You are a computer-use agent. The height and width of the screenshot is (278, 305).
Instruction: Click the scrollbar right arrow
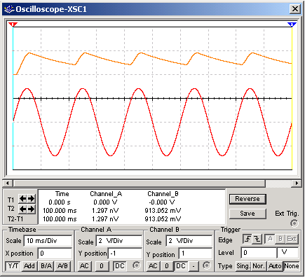[297, 183]
